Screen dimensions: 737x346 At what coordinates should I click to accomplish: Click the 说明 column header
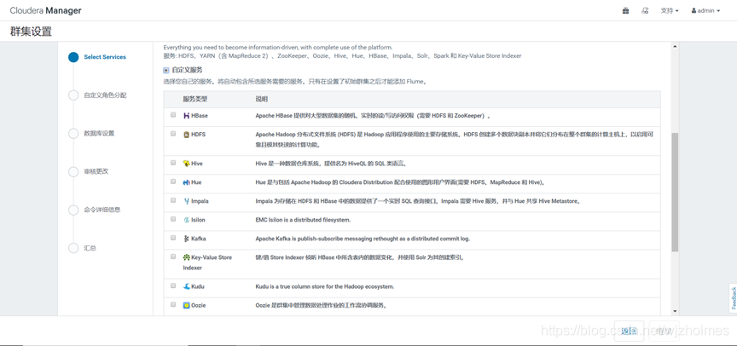pos(261,100)
